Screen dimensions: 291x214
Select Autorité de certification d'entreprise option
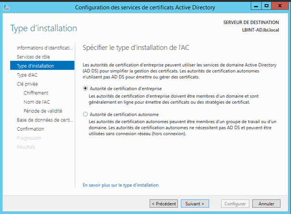click(86, 88)
